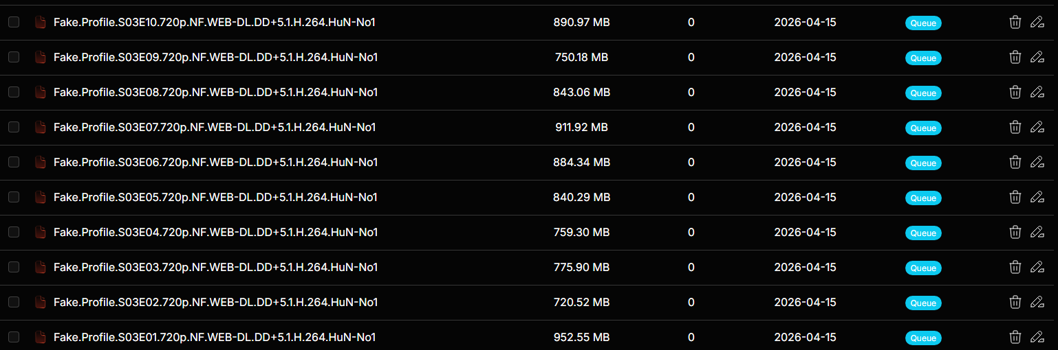The width and height of the screenshot is (1058, 350).
Task: Trash the S03E03 file row
Action: [1015, 267]
